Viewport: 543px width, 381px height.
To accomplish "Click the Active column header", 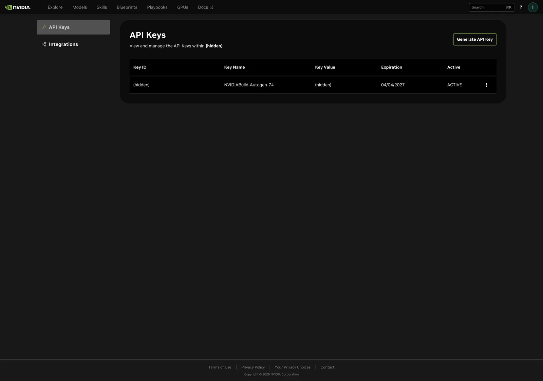I will [453, 67].
